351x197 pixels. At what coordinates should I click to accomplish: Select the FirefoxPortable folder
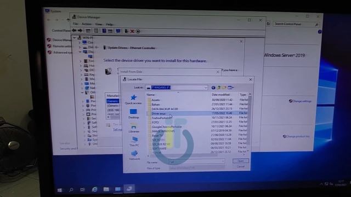pos(162,118)
